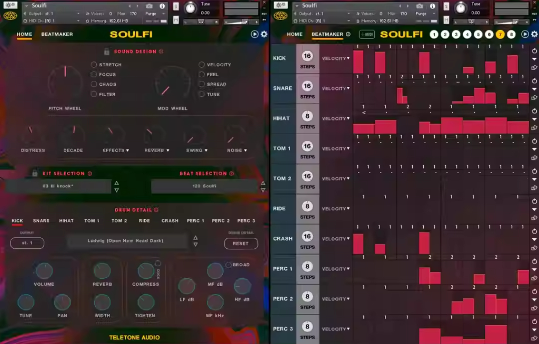Click the kit selection field '03 lil knock*'
Screen dimensions: 539x344
pyautogui.click(x=58, y=186)
